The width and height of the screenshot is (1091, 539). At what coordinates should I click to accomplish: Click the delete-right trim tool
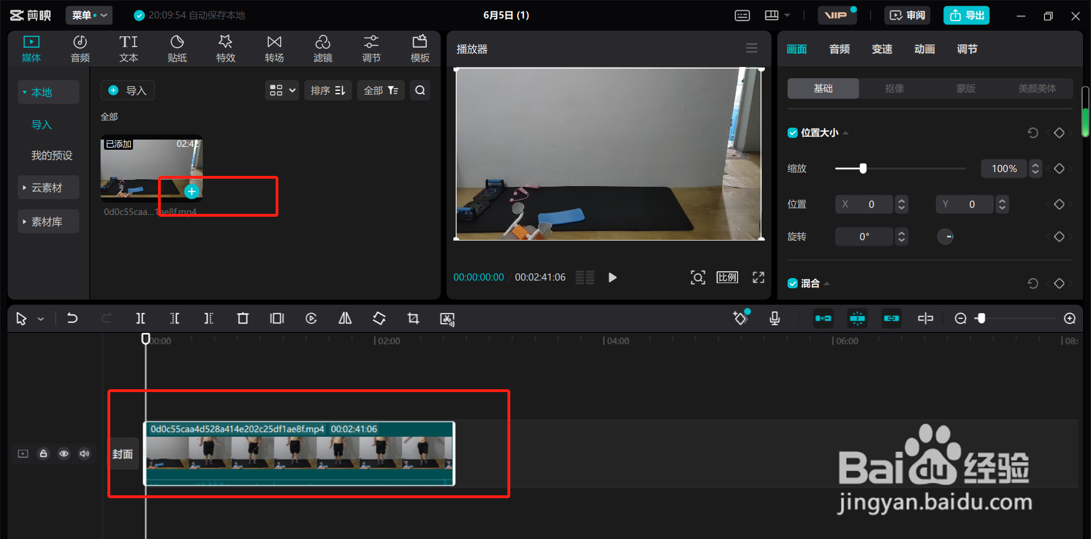click(x=209, y=318)
